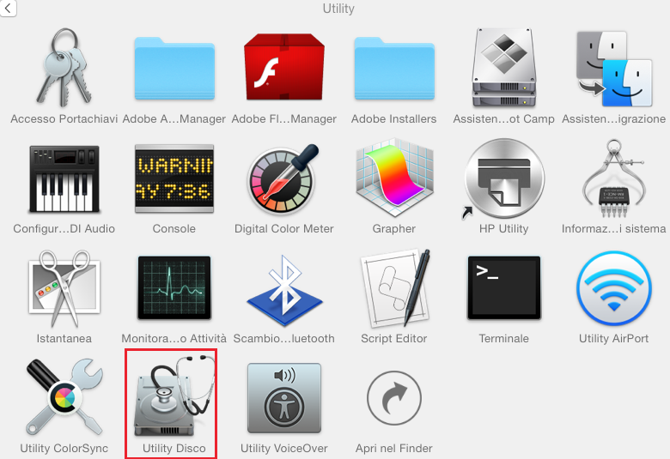The height and width of the screenshot is (459, 670).
Task: Launch the Terminale app icon
Action: [x=503, y=287]
